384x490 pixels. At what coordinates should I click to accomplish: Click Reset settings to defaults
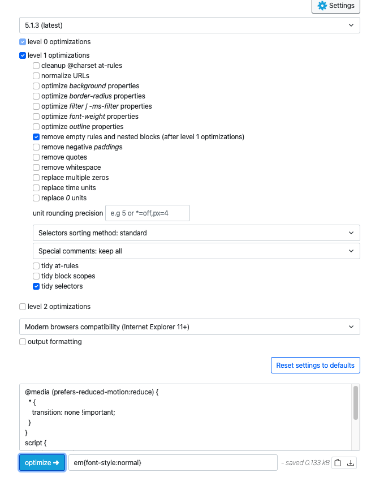(x=315, y=365)
